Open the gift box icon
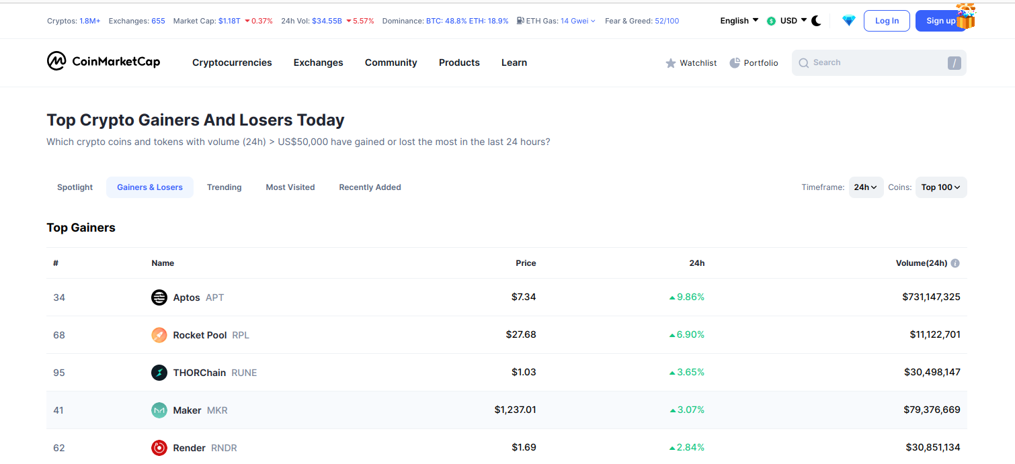 [x=965, y=17]
